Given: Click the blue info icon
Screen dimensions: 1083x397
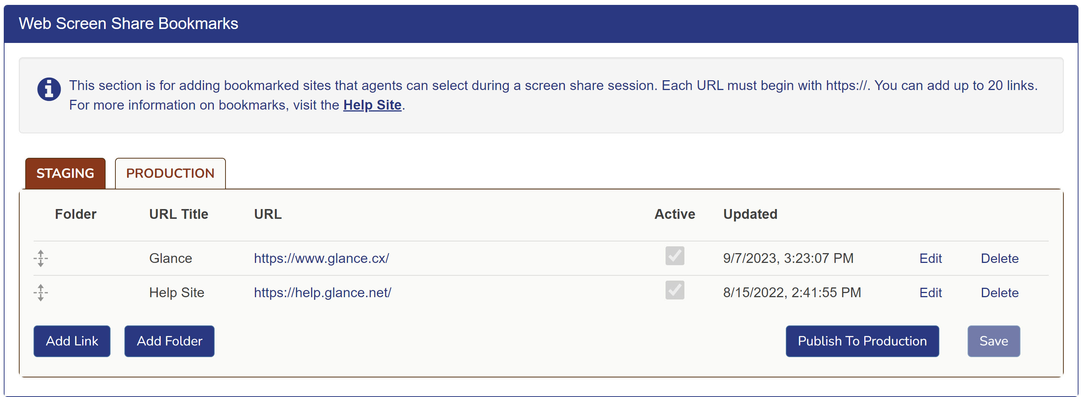Looking at the screenshot, I should [49, 90].
